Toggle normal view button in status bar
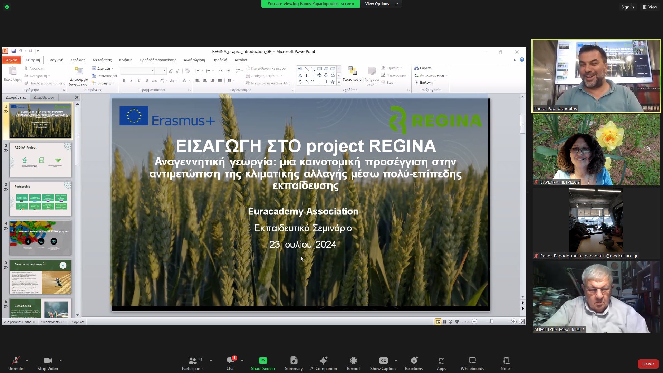Image resolution: width=663 pixels, height=373 pixels. (x=438, y=322)
